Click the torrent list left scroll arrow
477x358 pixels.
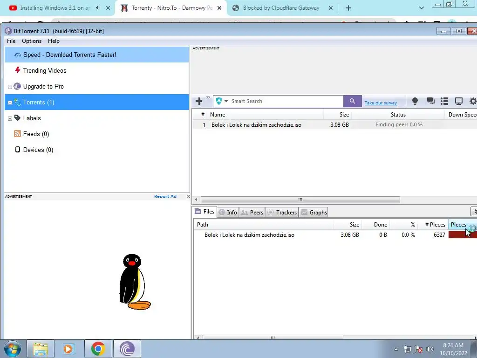click(x=196, y=200)
